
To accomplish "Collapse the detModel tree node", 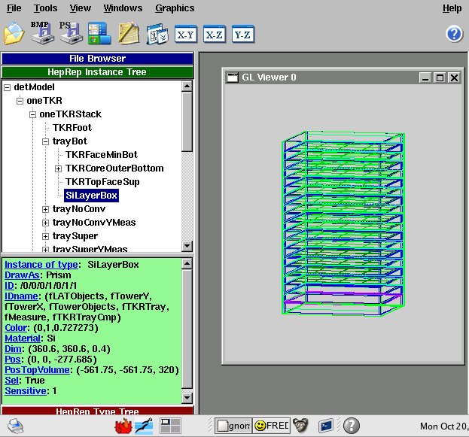I will pyautogui.click(x=8, y=87).
